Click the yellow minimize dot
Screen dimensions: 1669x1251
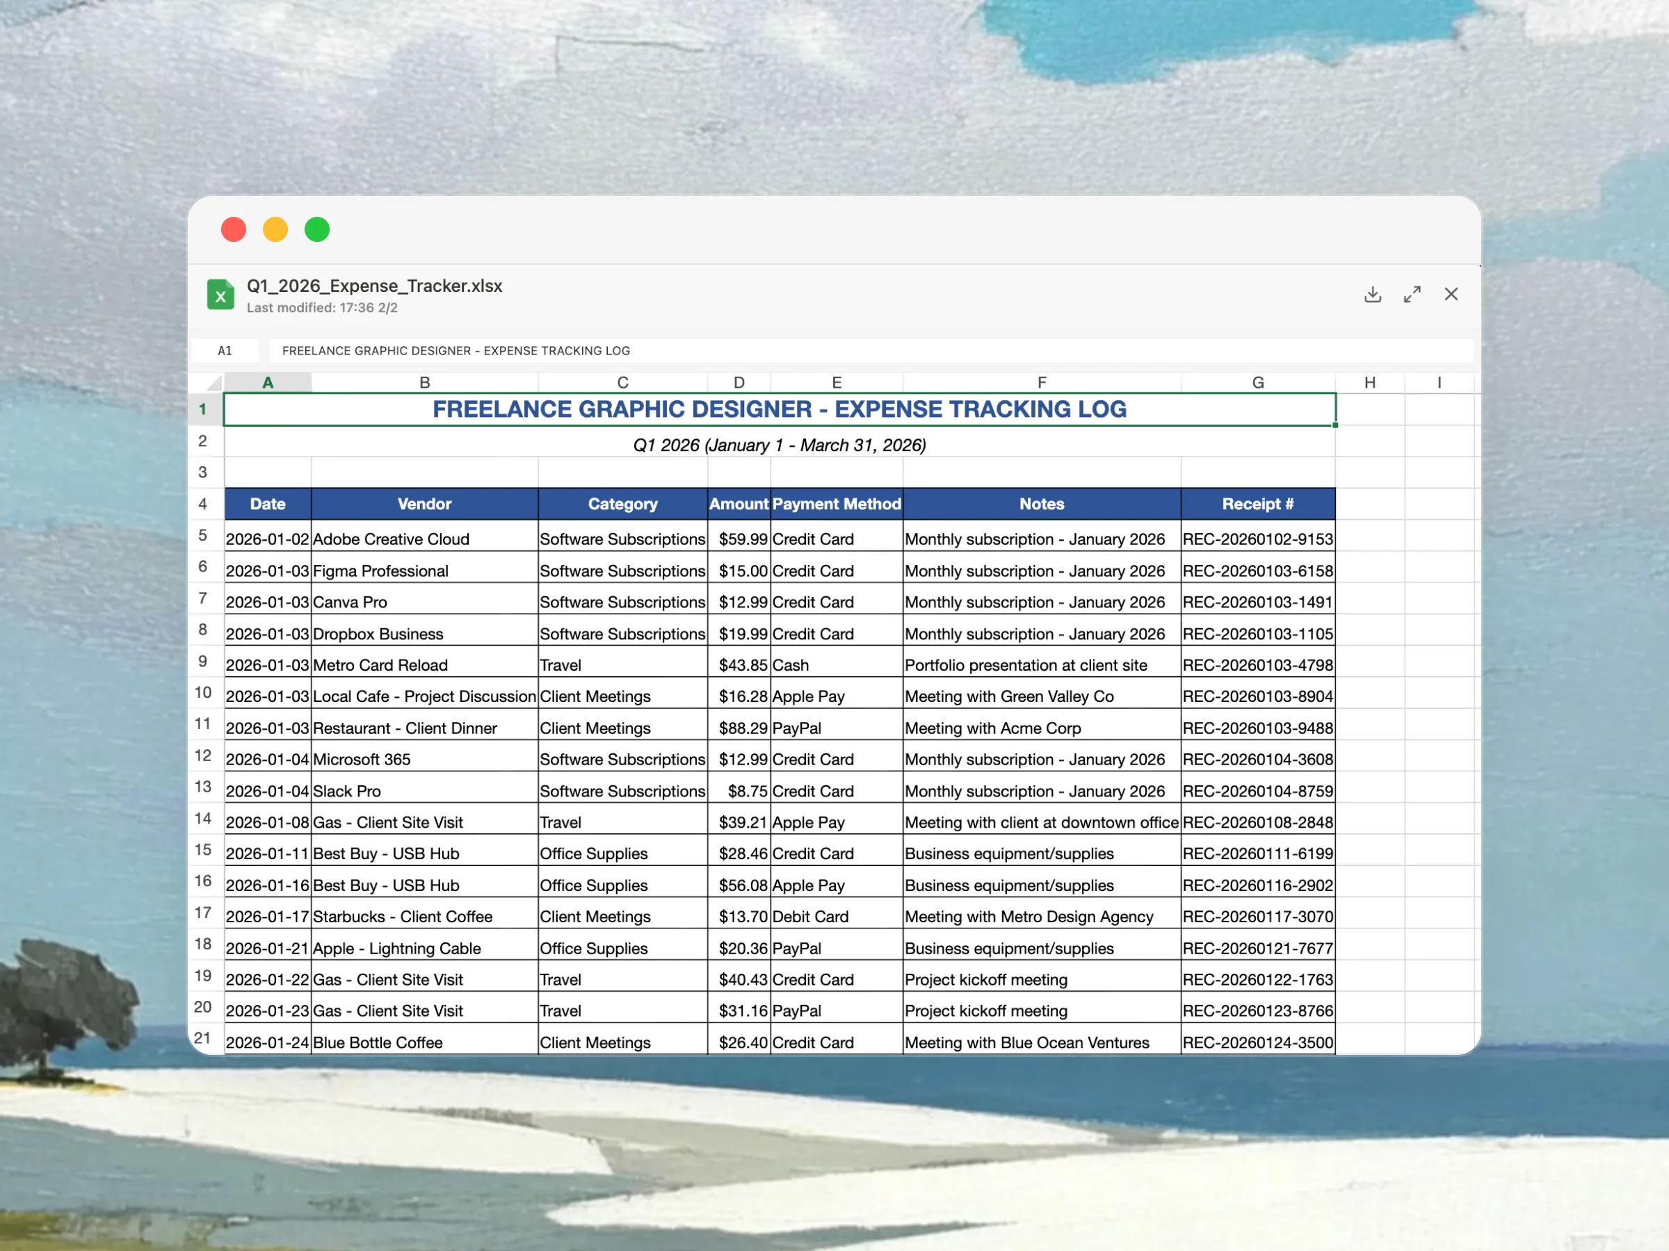(275, 229)
